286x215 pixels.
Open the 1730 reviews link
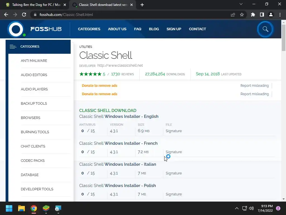click(122, 74)
